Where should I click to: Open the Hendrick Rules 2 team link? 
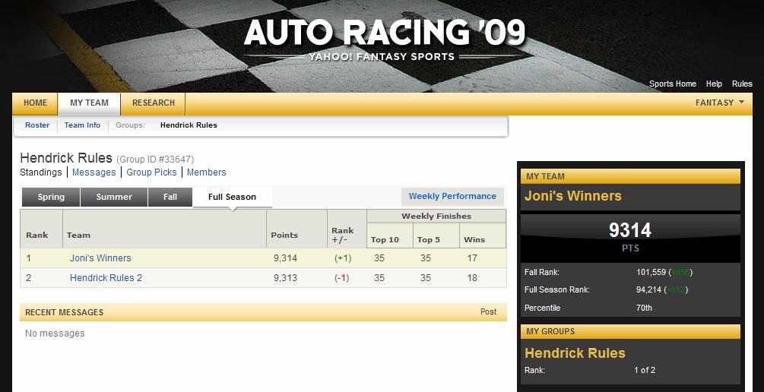[x=106, y=278]
